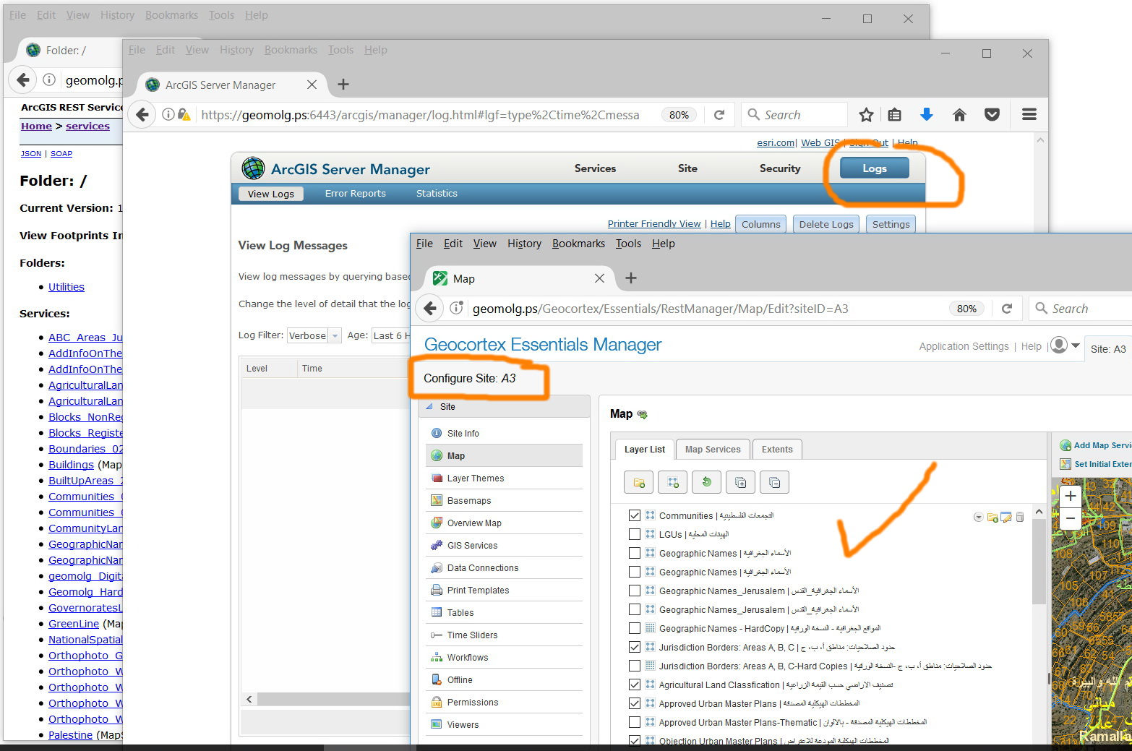
Task: Open Tools menu in the Map browser window
Action: coord(628,244)
